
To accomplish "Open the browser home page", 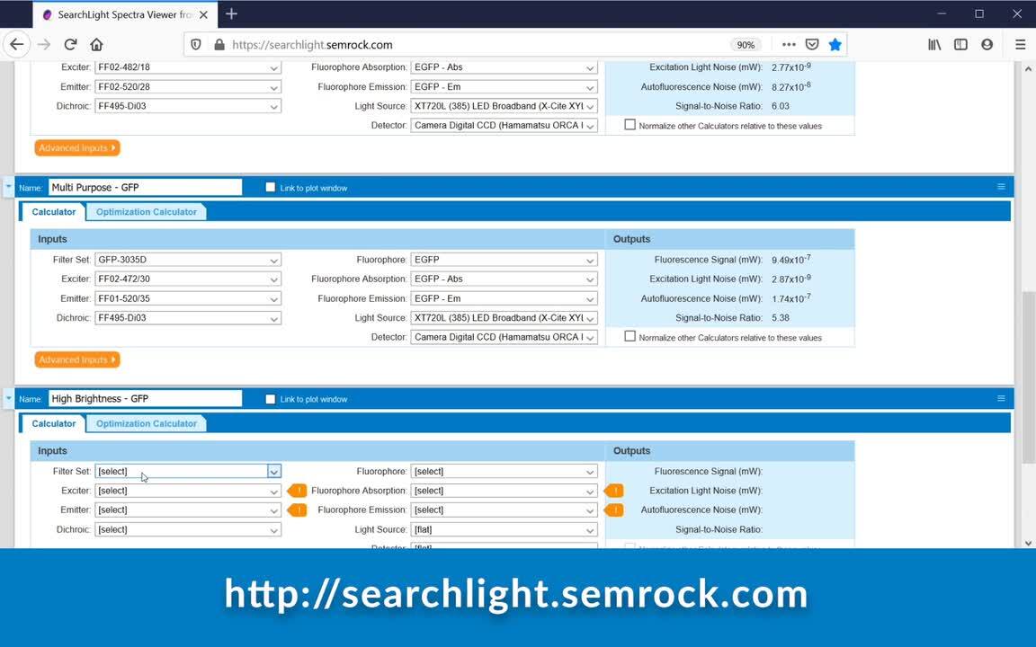I will pyautogui.click(x=96, y=45).
